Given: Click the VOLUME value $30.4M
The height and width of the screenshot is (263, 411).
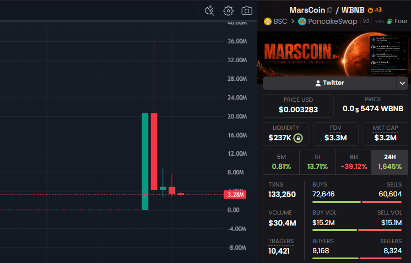Looking at the screenshot, I should [x=282, y=223].
